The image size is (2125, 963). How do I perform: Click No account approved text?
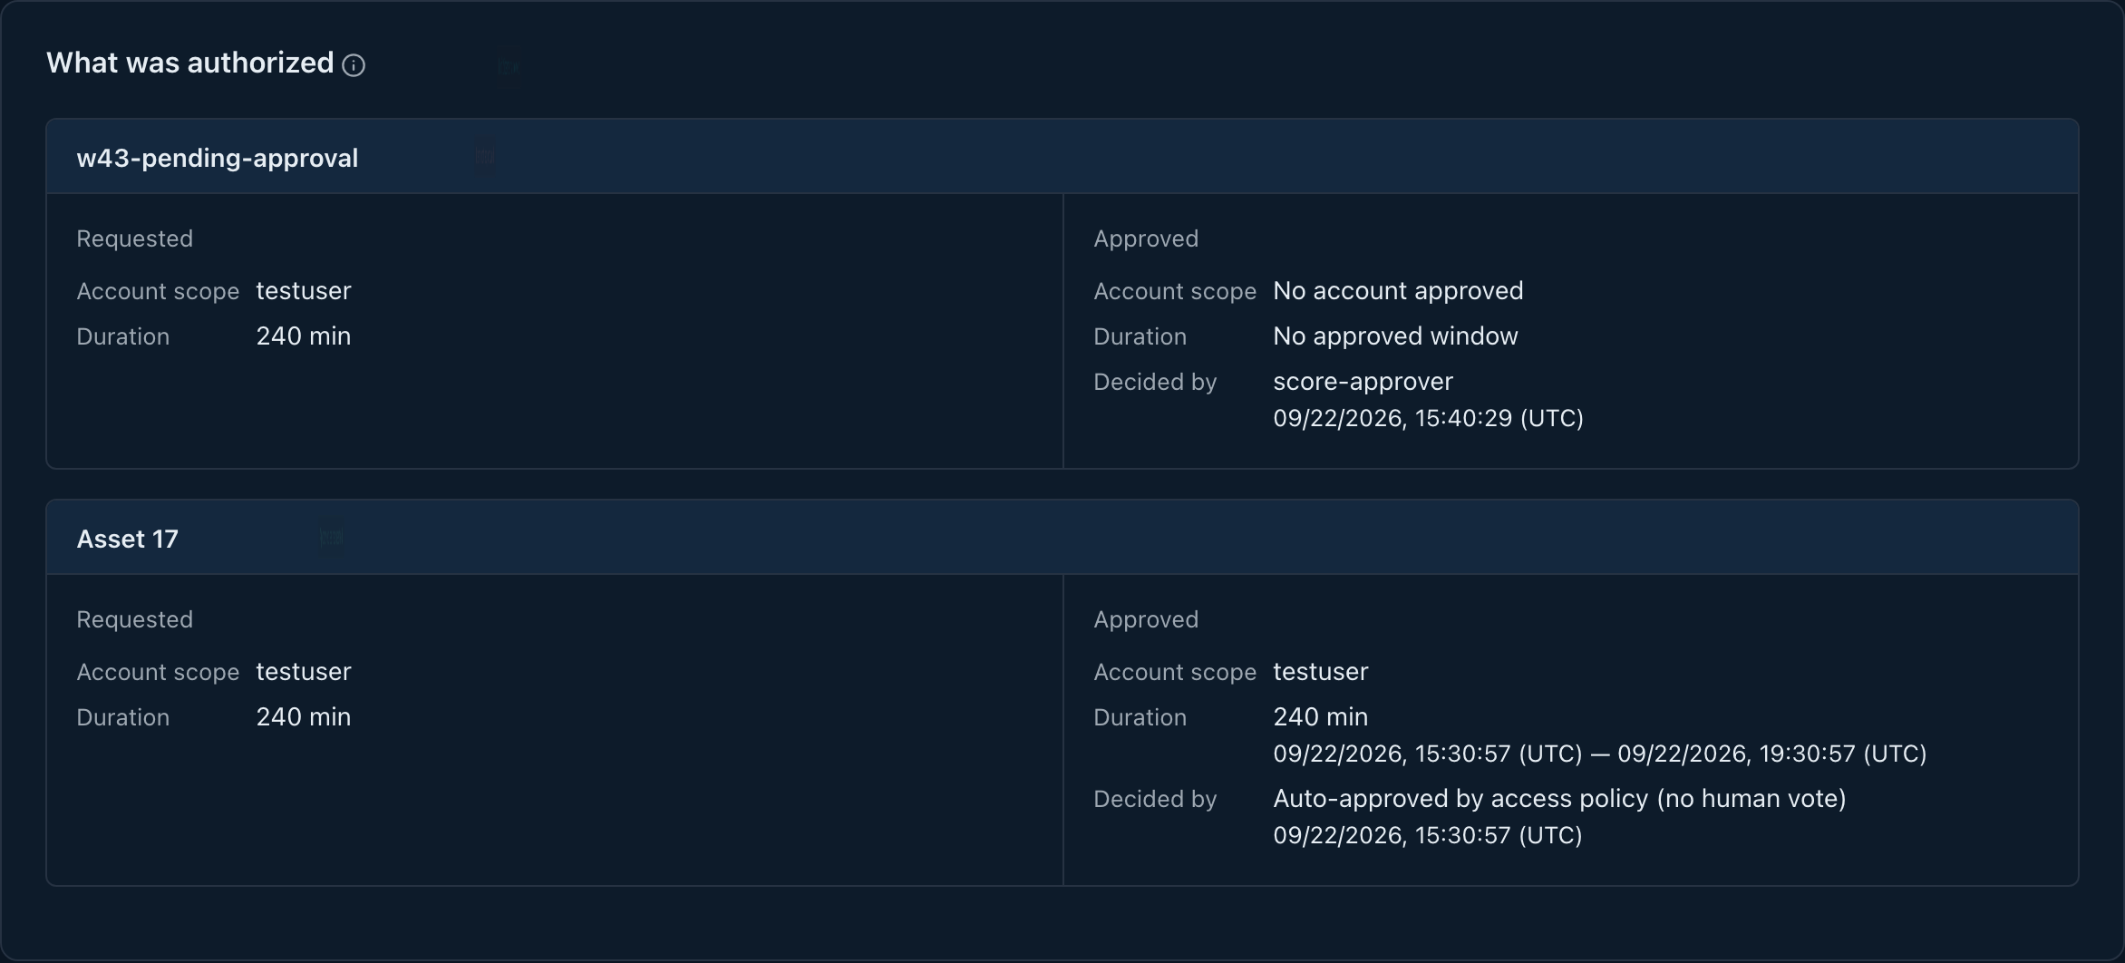coord(1398,291)
